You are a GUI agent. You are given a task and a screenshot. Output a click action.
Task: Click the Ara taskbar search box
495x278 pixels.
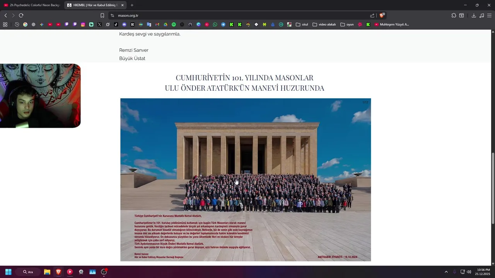[28, 272]
